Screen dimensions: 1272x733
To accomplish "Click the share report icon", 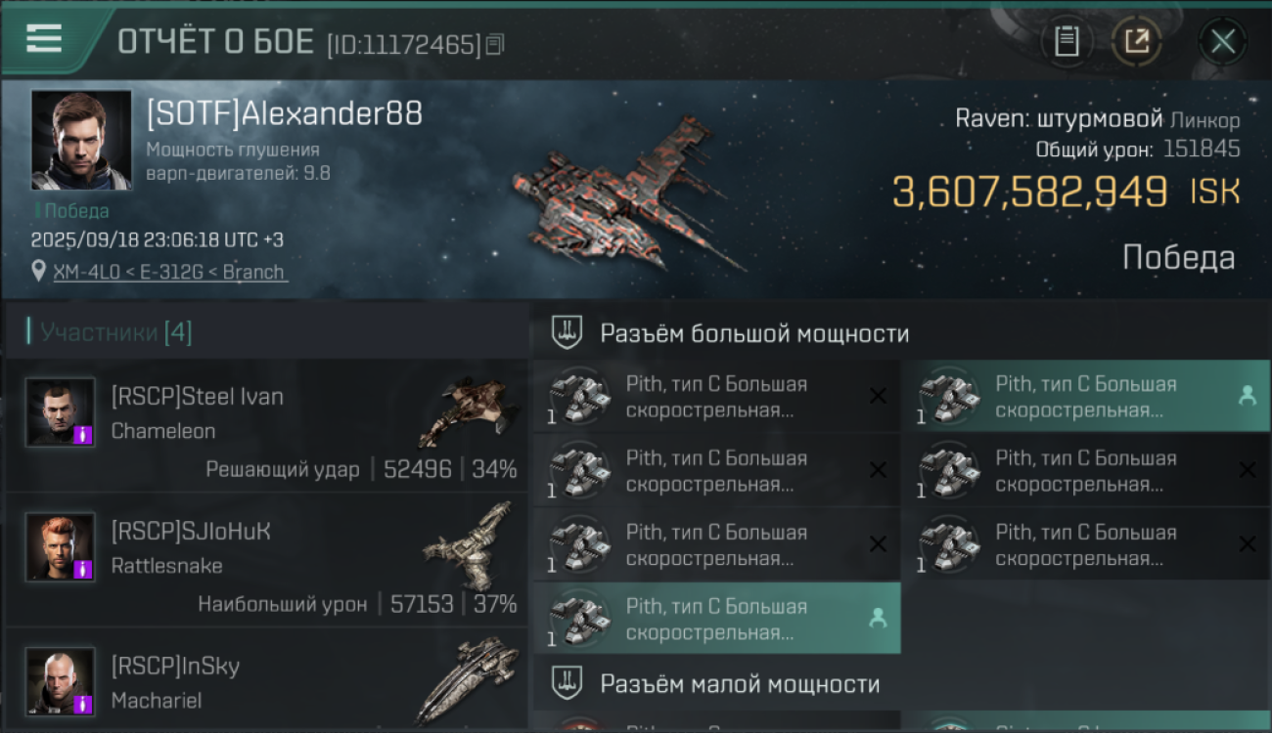I will [1136, 41].
